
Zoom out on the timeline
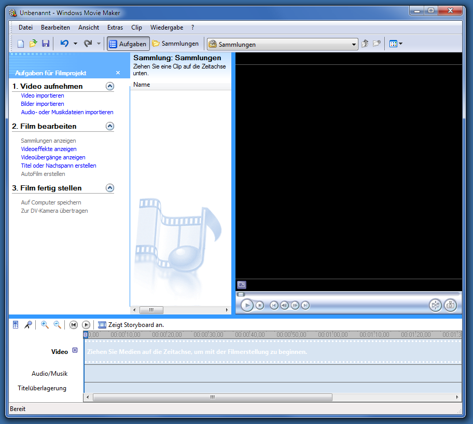(58, 325)
